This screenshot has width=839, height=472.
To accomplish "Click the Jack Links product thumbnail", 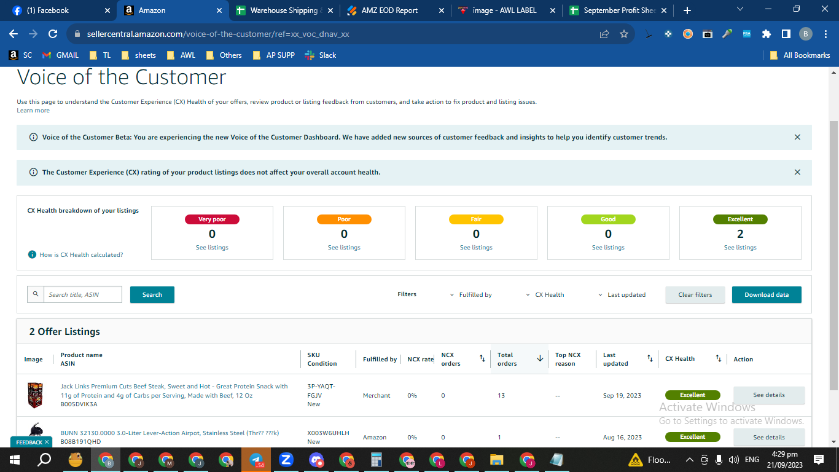I will click(36, 395).
